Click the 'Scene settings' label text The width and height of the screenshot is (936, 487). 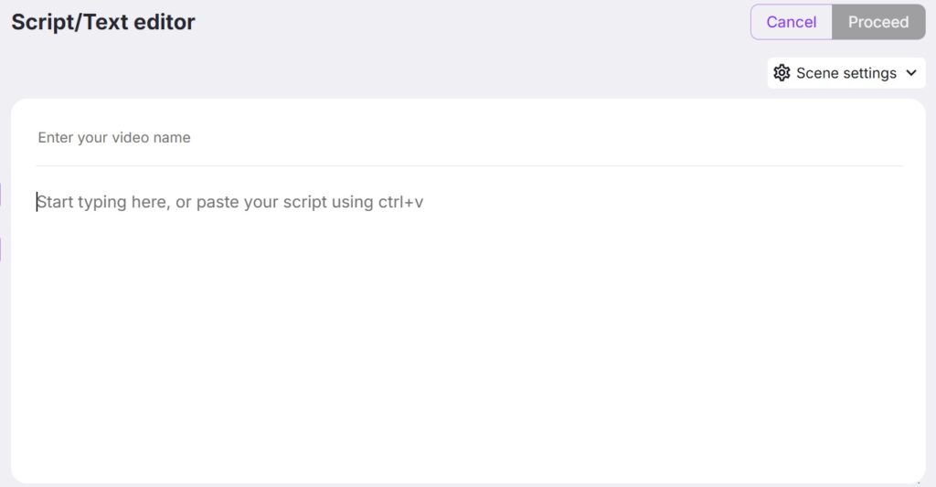coord(846,73)
